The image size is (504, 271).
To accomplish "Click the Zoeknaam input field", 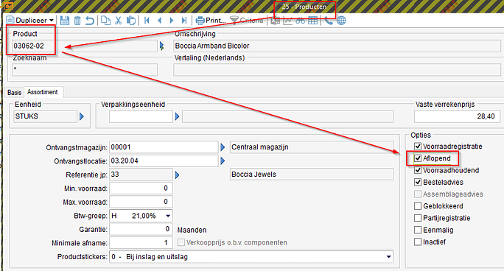I will 85,70.
